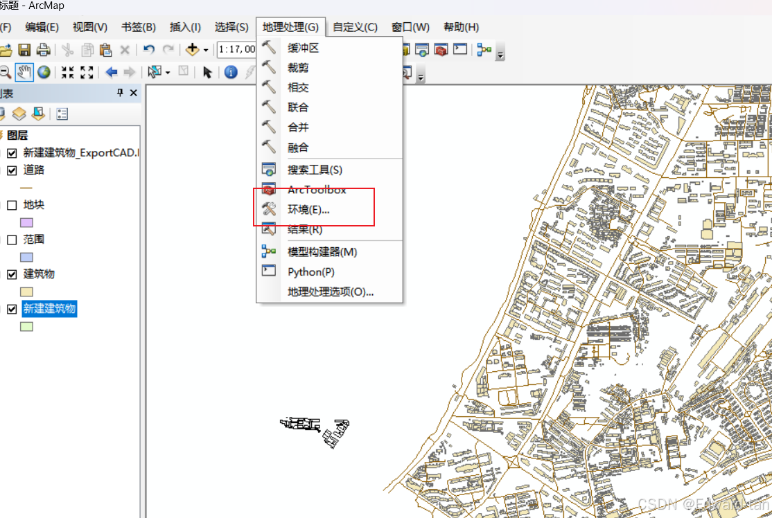Click the Delete X icon

click(x=125, y=50)
